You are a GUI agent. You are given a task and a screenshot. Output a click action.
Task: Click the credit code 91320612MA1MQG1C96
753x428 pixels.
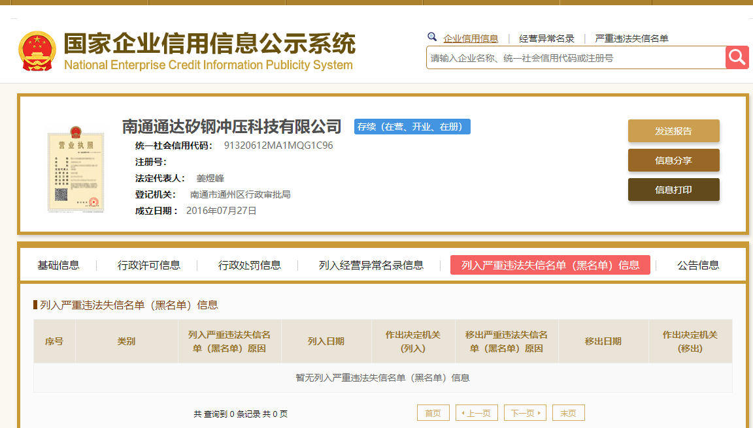point(278,145)
